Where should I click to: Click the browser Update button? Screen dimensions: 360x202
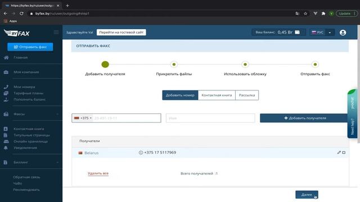pos(346,13)
